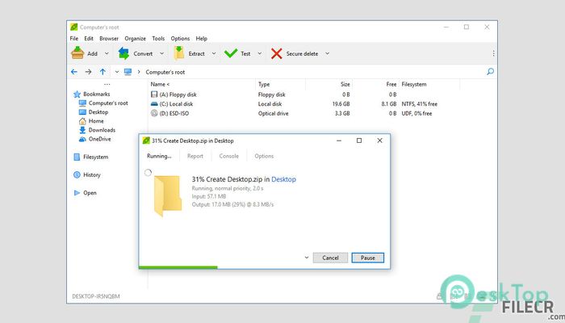
Task: Click the Convert archive toolbar icon
Action: (x=123, y=53)
